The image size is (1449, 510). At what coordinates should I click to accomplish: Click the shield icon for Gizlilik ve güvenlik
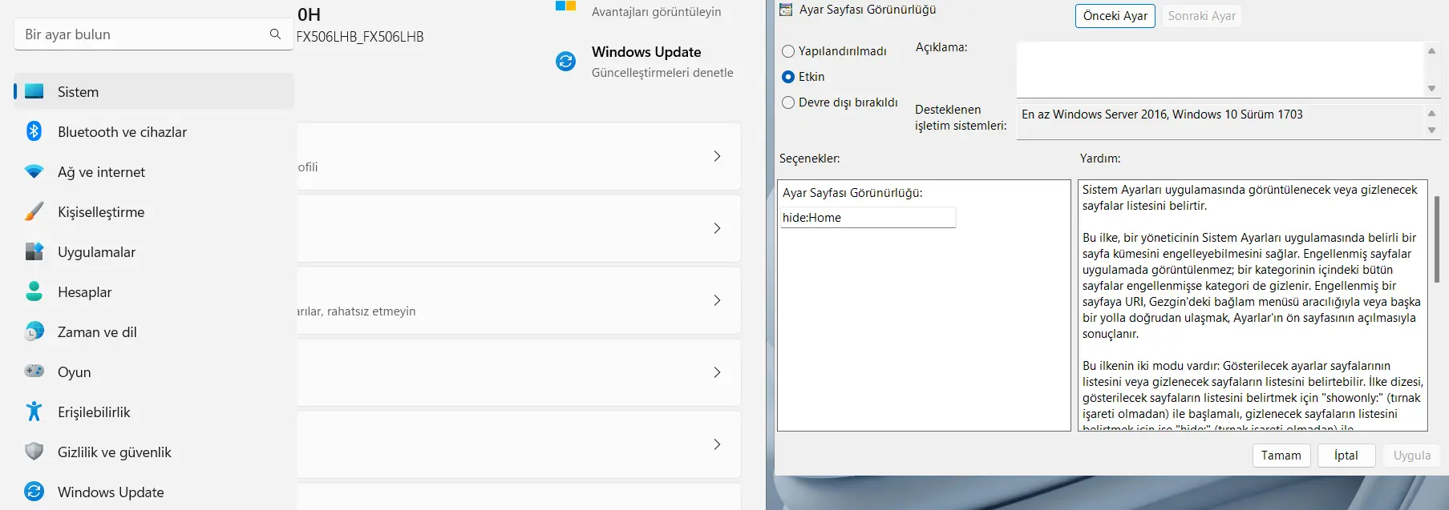(x=34, y=452)
